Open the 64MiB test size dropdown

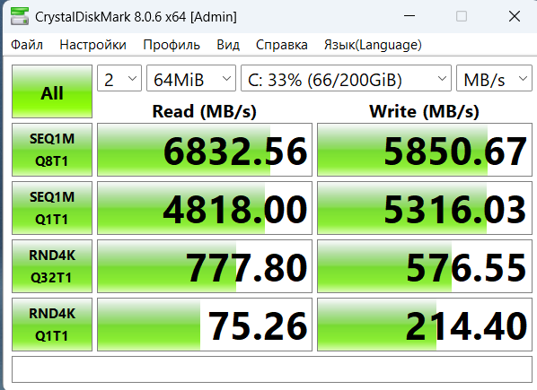coord(191,78)
